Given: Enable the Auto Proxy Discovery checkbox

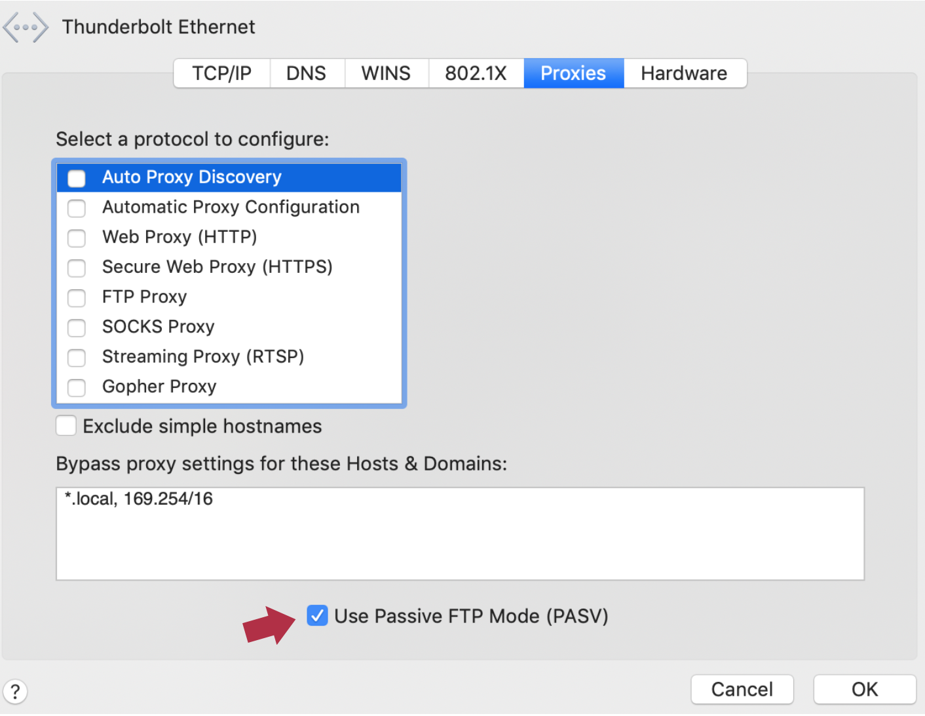Looking at the screenshot, I should pyautogui.click(x=76, y=177).
